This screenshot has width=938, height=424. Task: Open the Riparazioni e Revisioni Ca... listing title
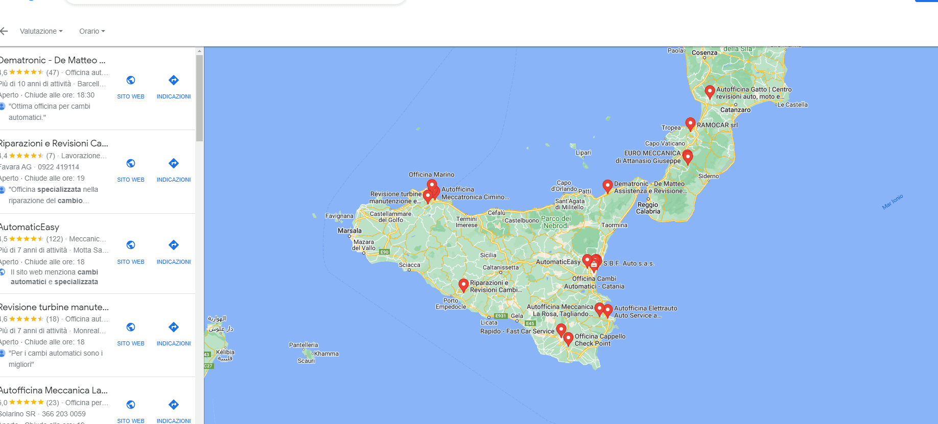[54, 143]
